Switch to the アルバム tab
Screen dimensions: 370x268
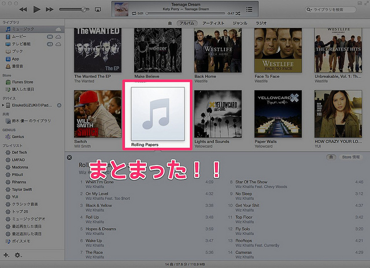tap(187, 23)
